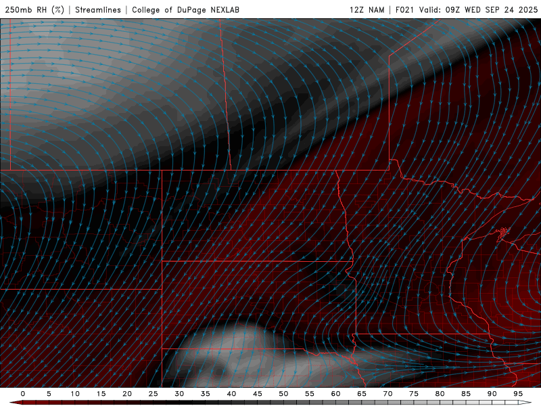Image resolution: width=541 pixels, height=406 pixels.
Task: Click the 30 value on the color scale
Action: (x=179, y=394)
